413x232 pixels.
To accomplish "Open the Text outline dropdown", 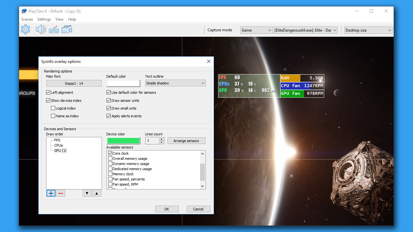I will click(175, 83).
